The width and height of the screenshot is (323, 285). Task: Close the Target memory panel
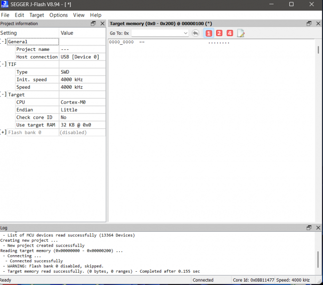pyautogui.click(x=318, y=23)
